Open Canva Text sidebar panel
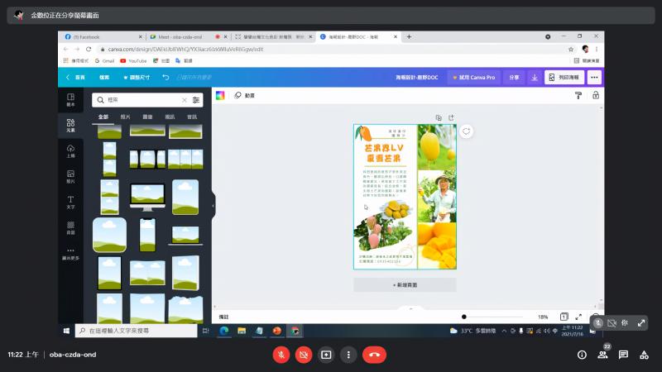Screen dimensions: 662x372 coord(70,202)
